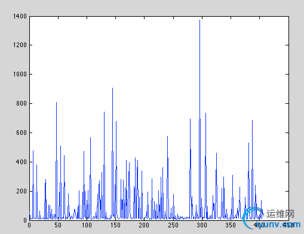Select the 200 label on the horizontal axis
304x234 pixels.
[144, 225]
